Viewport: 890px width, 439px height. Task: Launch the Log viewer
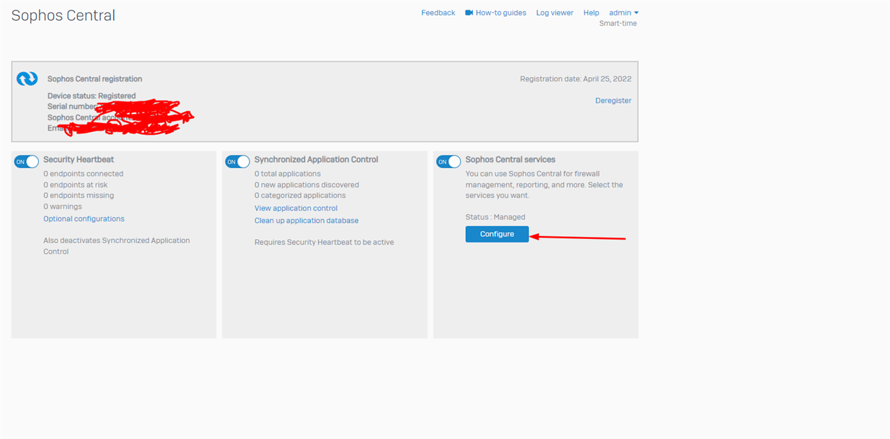point(555,13)
